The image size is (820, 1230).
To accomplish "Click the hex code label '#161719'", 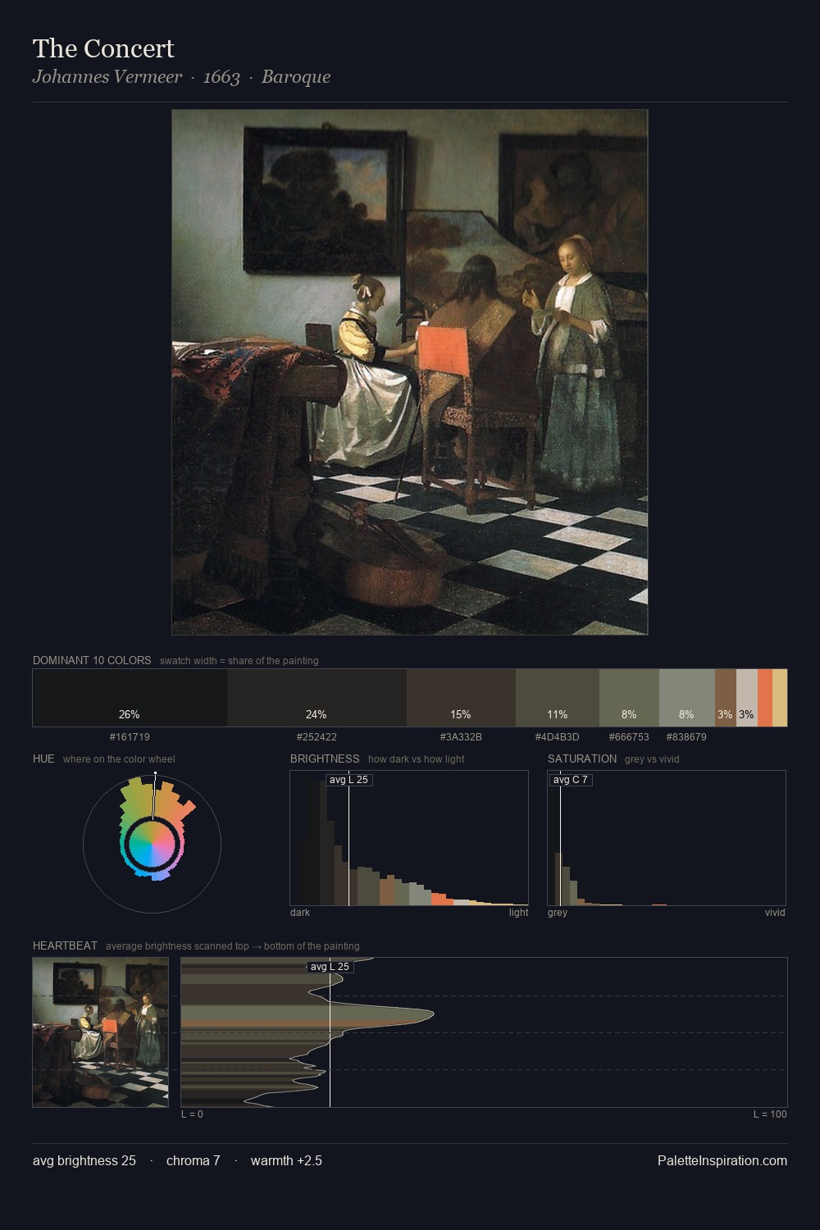I will click(x=130, y=737).
